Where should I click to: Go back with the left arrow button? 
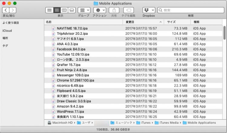(x=6, y=10)
